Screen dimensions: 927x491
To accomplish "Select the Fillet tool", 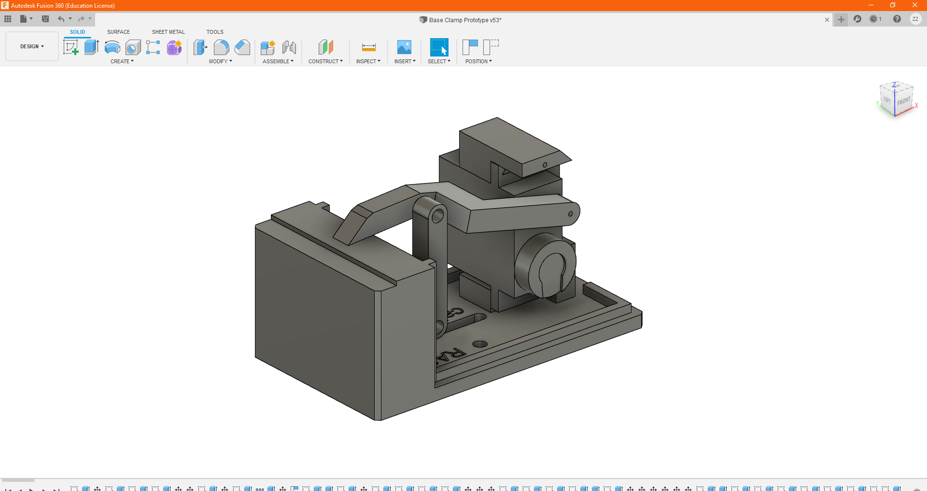I will coord(221,47).
